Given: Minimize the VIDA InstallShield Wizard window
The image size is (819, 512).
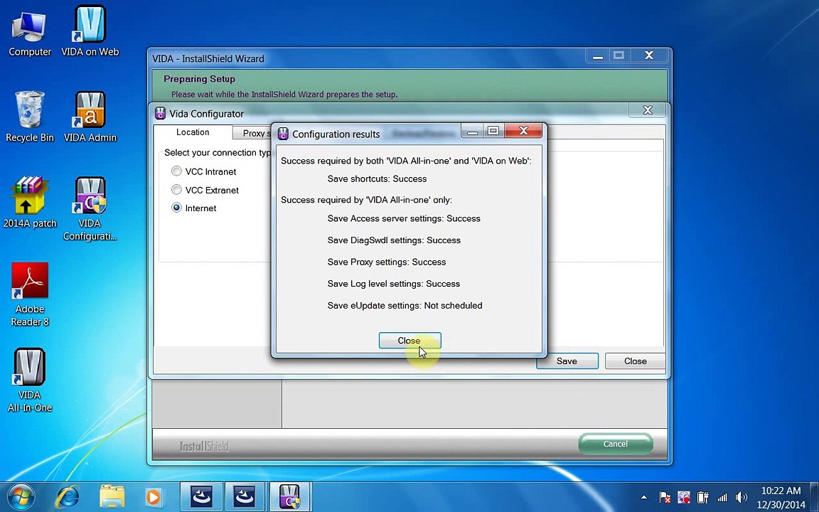Looking at the screenshot, I should (597, 55).
